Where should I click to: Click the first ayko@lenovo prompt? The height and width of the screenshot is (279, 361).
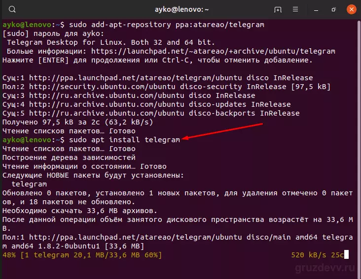[x=34, y=25]
